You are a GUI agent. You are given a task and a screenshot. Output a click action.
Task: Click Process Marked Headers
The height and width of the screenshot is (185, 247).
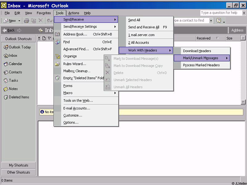point(201,65)
